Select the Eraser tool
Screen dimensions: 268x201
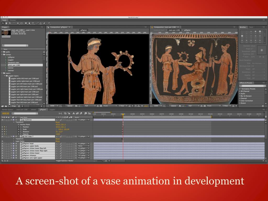tap(44, 23)
